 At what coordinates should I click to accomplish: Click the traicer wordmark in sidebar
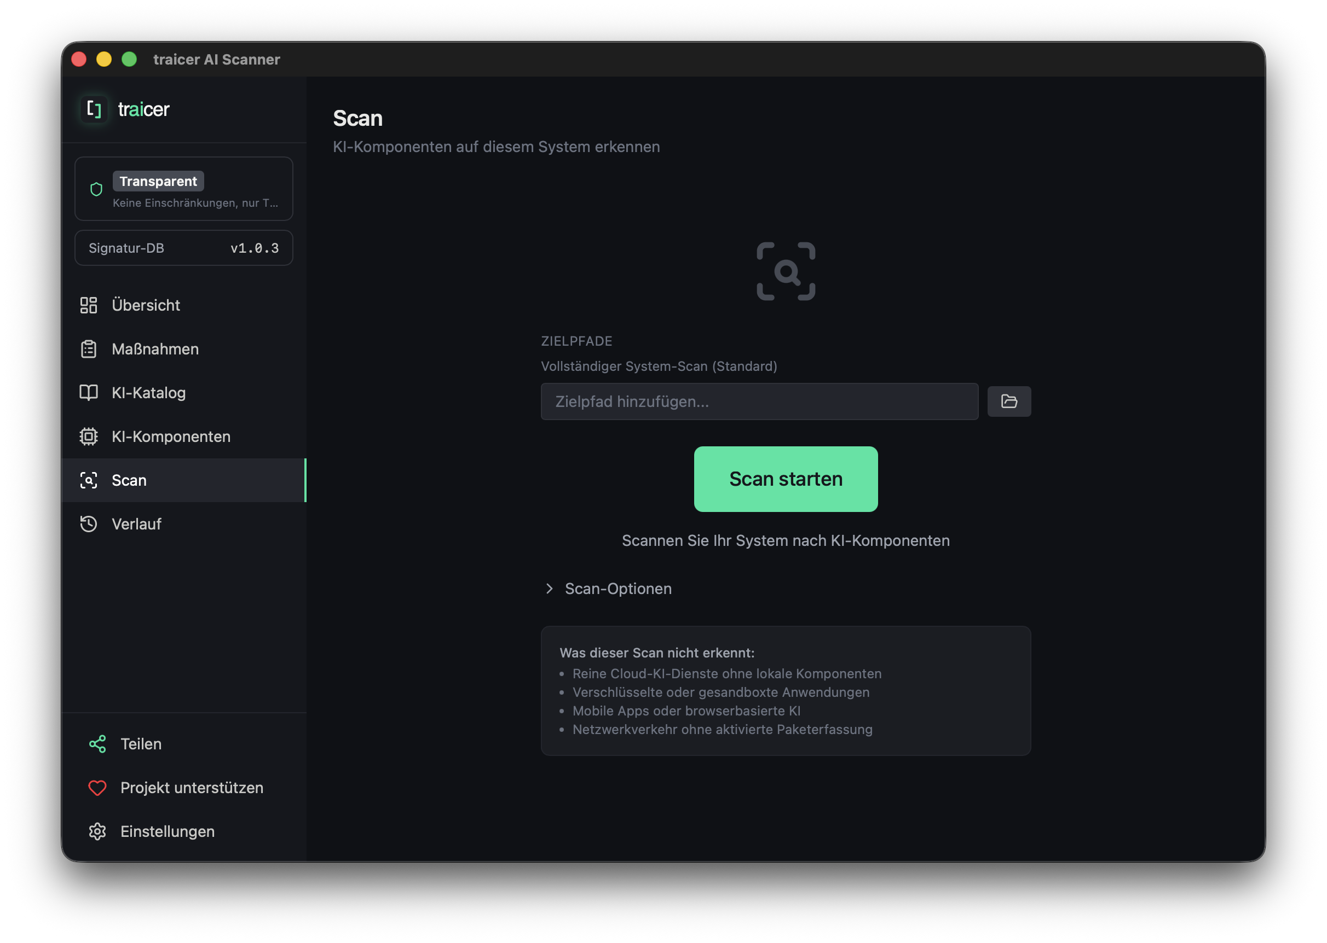pyautogui.click(x=143, y=109)
